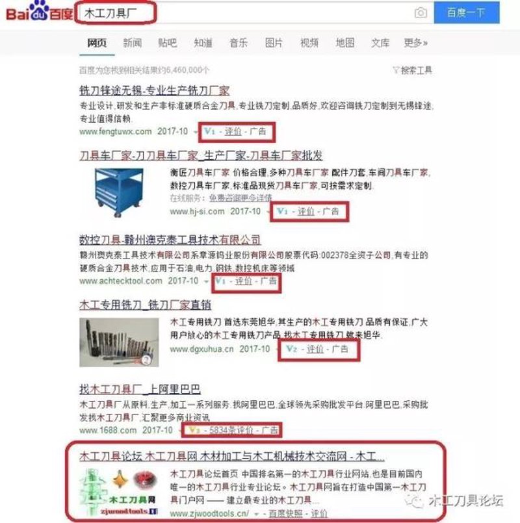520x523 pixels.
Task: Click the Baidu logo
Action: (x=40, y=11)
